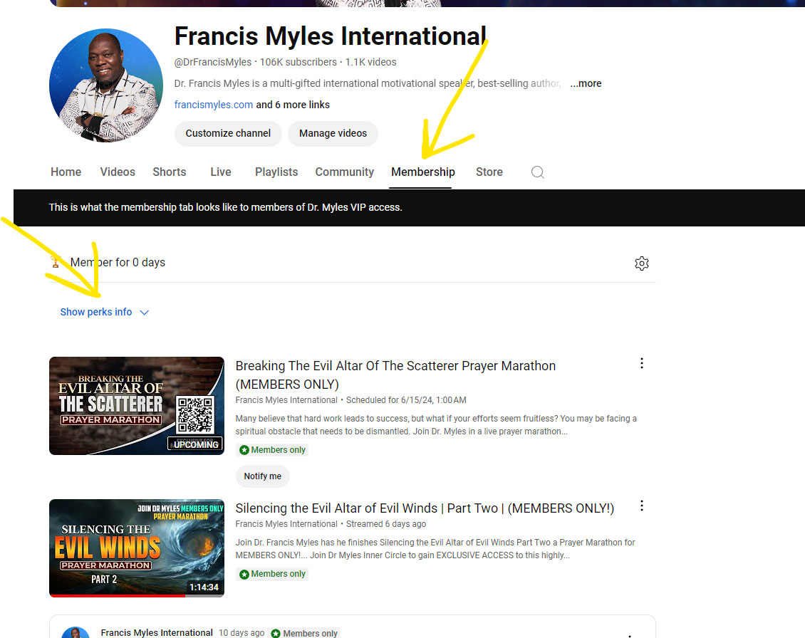Screen dimensions: 805x638
Task: Click 'Scheduled for 6/15/24, 1:00 AM' text
Action: (406, 400)
